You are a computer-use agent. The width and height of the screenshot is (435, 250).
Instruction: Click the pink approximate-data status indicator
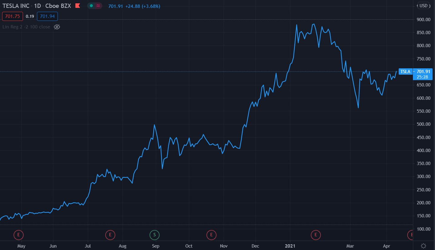point(98,6)
